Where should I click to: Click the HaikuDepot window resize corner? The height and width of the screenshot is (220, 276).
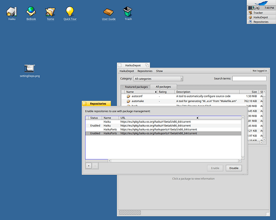268,214
